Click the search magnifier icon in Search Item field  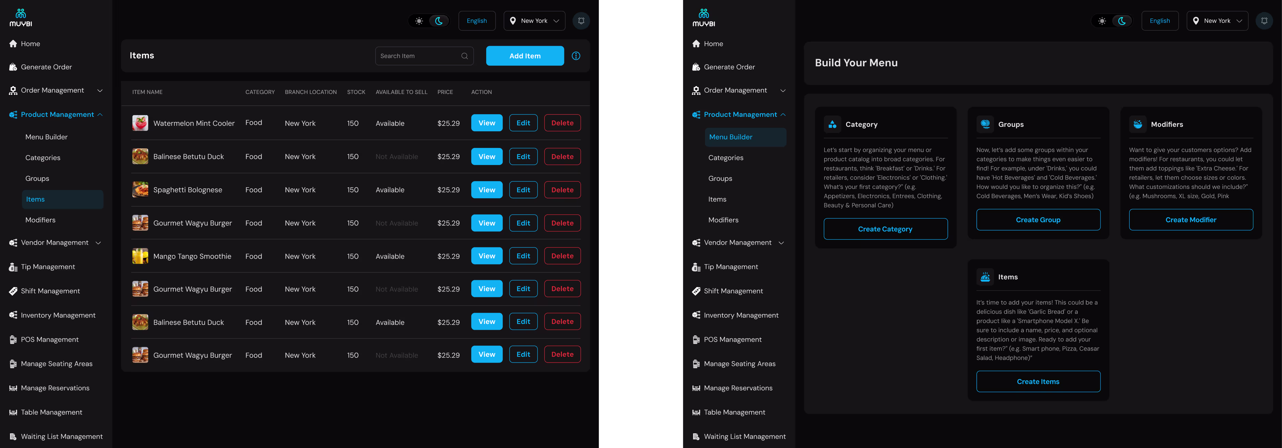click(464, 56)
